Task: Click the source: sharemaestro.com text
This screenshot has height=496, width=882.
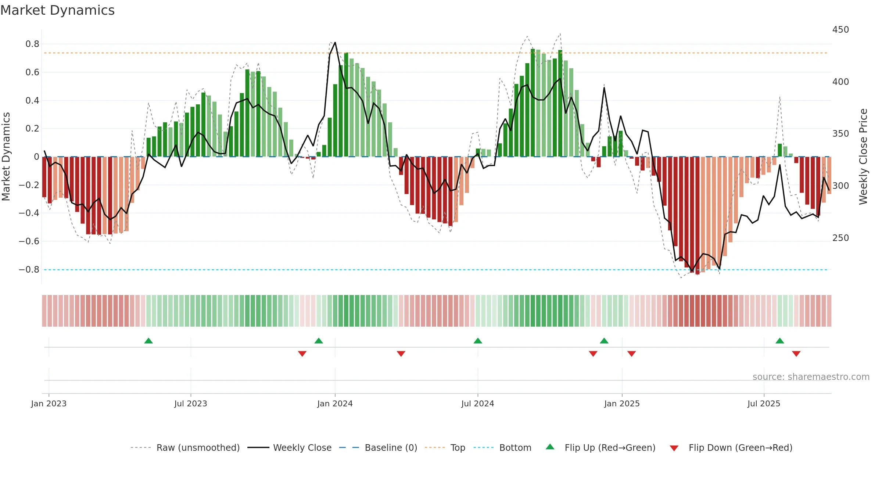Action: [x=811, y=377]
